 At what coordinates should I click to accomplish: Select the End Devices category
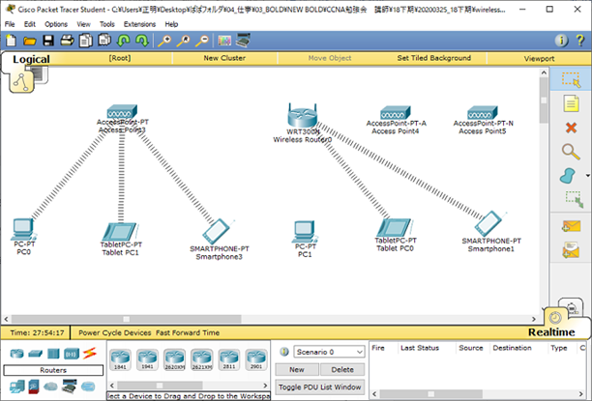coord(17,387)
